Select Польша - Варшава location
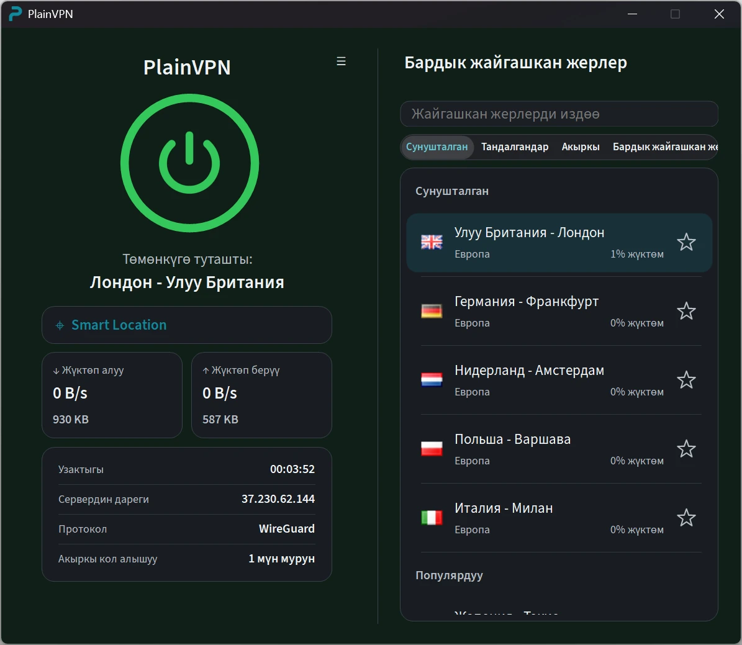 tap(559, 449)
